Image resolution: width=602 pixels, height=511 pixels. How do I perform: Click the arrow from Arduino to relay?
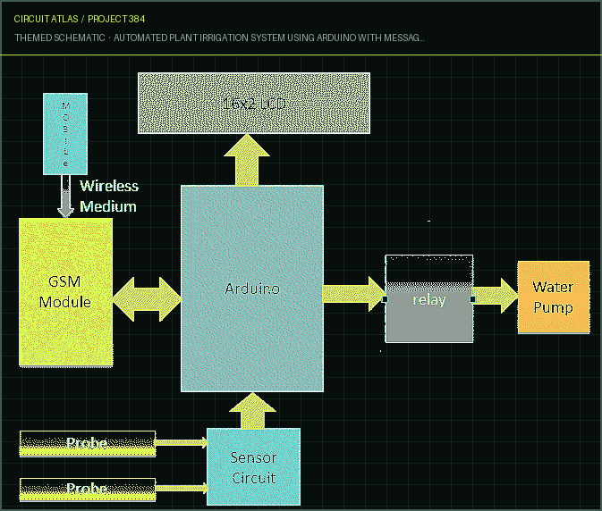pyautogui.click(x=354, y=294)
